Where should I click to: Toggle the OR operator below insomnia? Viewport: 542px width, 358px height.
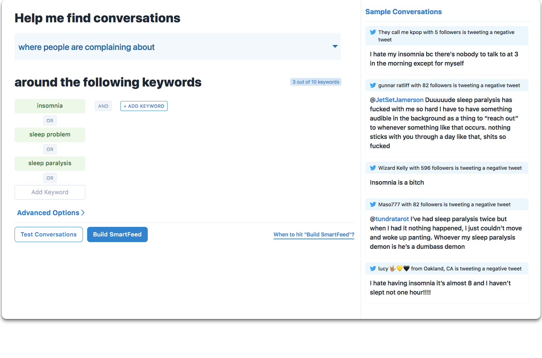pyautogui.click(x=50, y=121)
